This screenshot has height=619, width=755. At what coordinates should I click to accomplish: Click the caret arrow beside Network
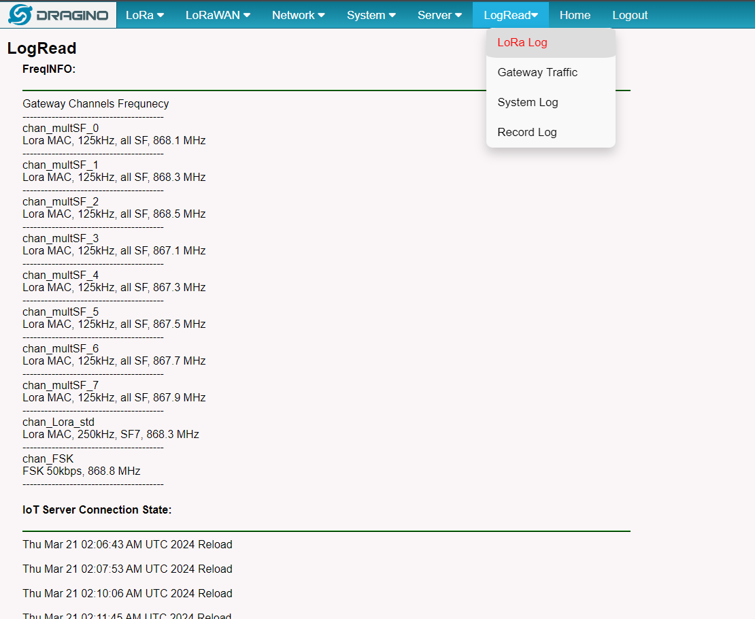(x=321, y=16)
